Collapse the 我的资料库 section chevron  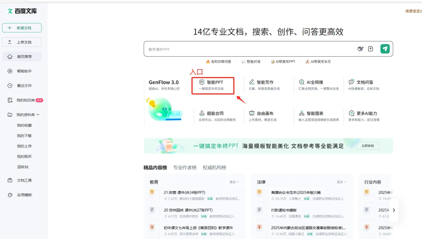38,114
